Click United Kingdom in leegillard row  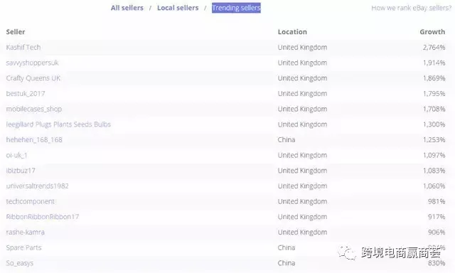tap(302, 124)
